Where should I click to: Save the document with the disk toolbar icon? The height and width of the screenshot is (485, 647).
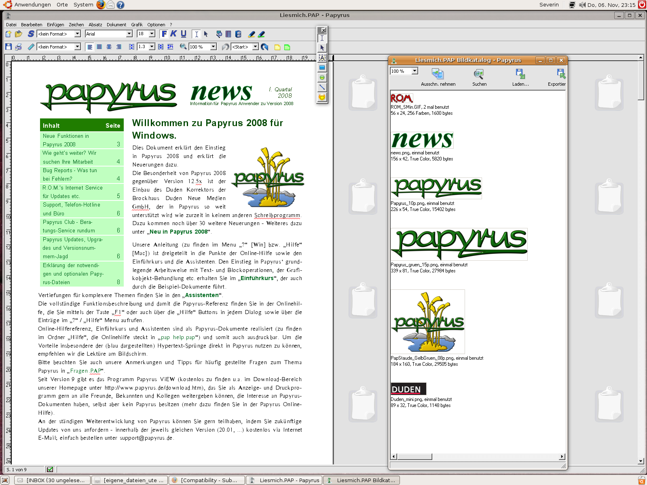tap(8, 46)
